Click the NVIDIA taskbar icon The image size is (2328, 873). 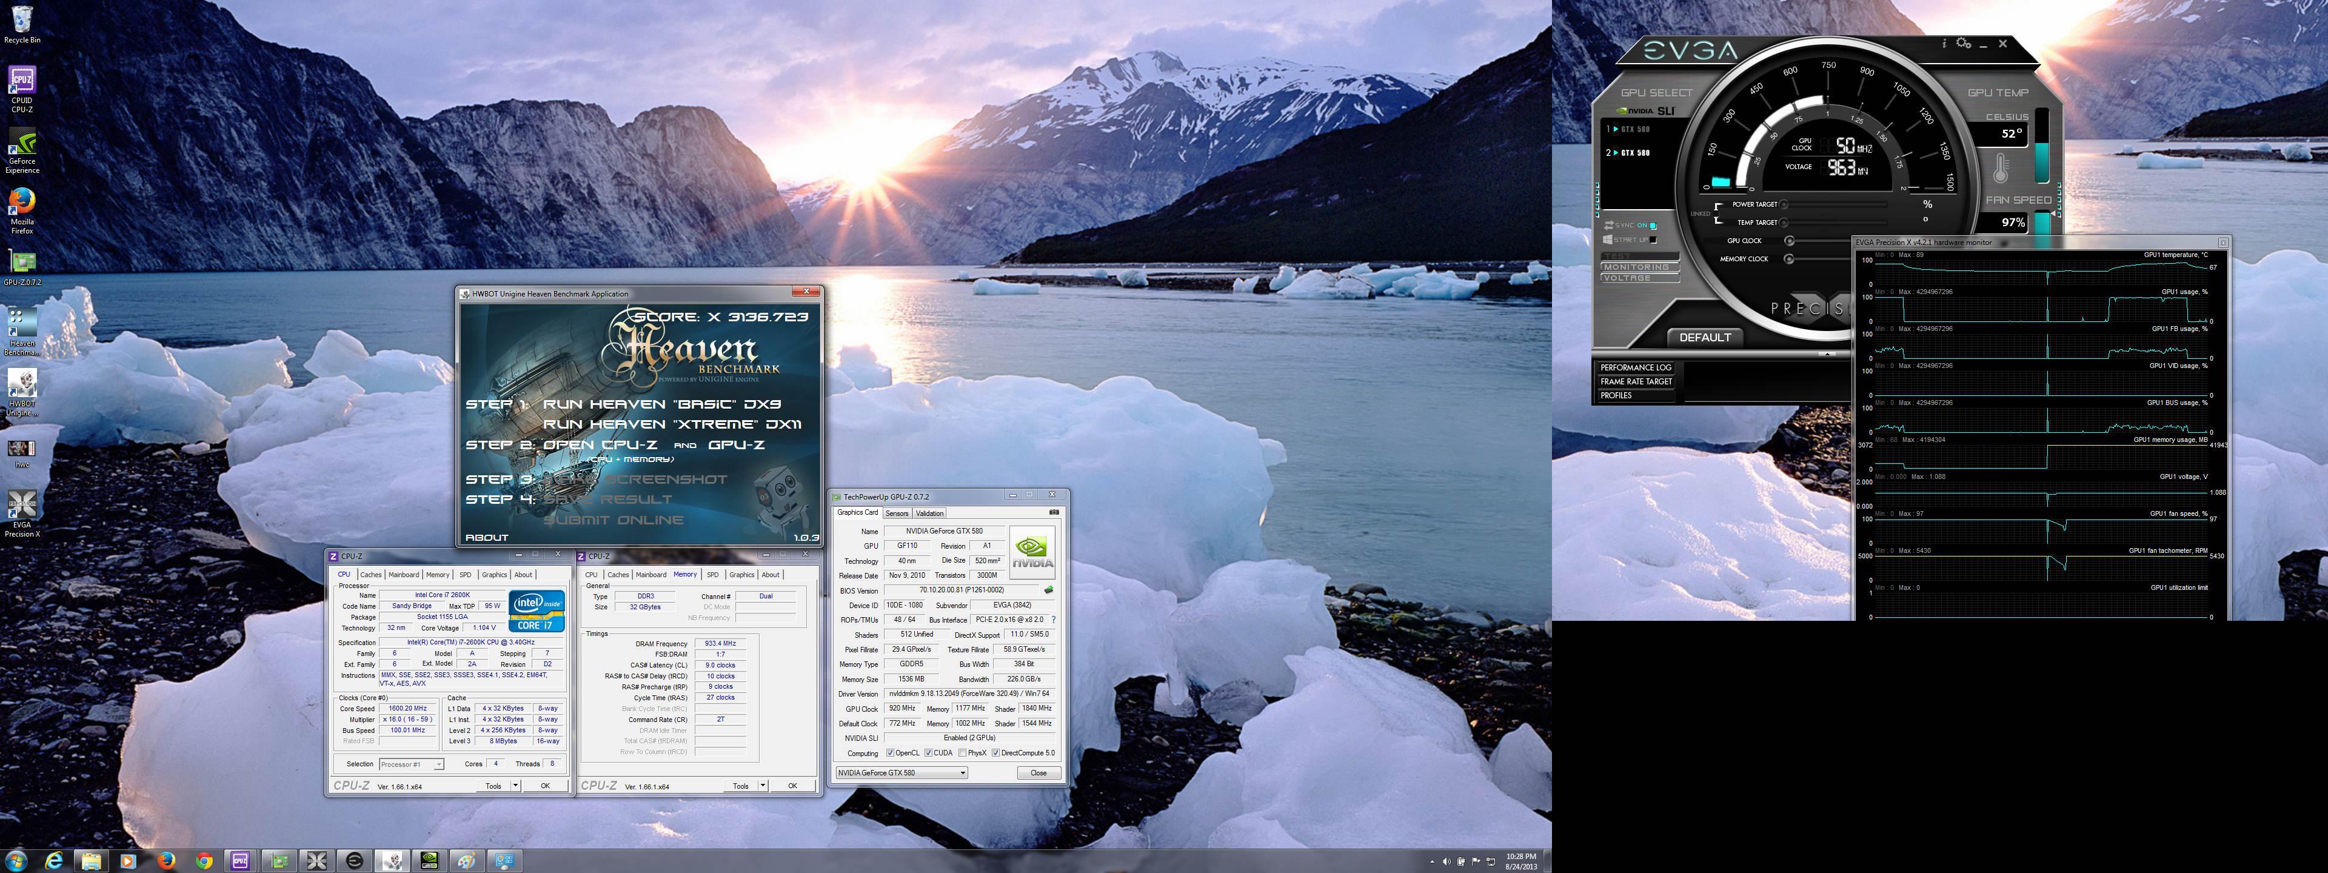(x=430, y=861)
